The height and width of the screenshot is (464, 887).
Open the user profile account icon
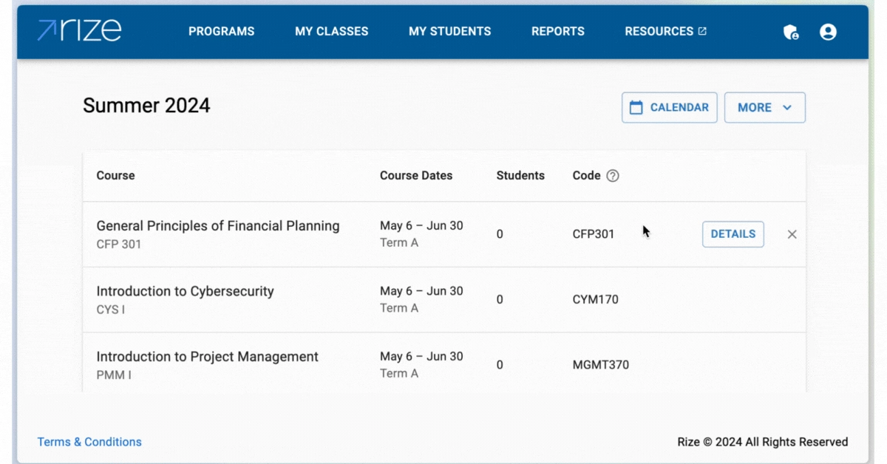pos(828,32)
